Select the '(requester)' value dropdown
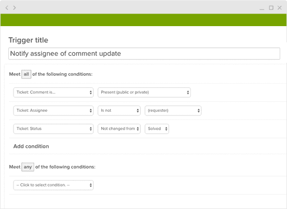 (x=173, y=111)
